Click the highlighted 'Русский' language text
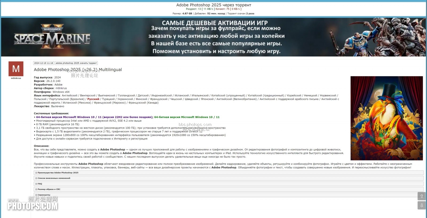The image size is (427, 218). point(93,99)
